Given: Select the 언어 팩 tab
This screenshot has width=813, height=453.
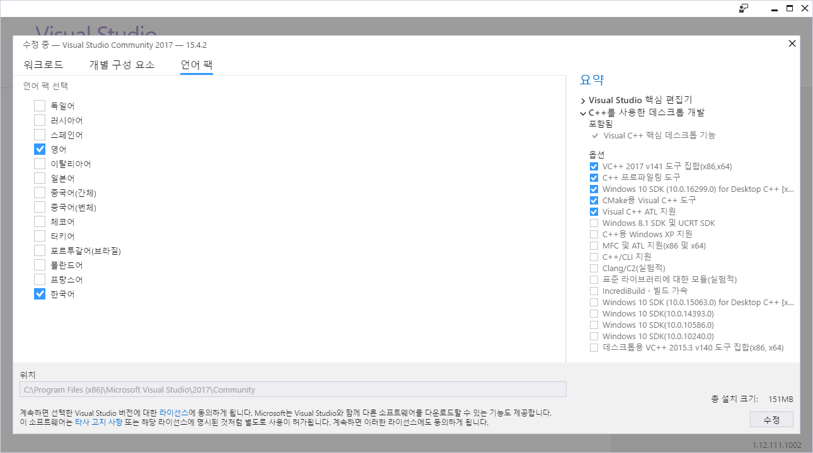Looking at the screenshot, I should (x=197, y=64).
